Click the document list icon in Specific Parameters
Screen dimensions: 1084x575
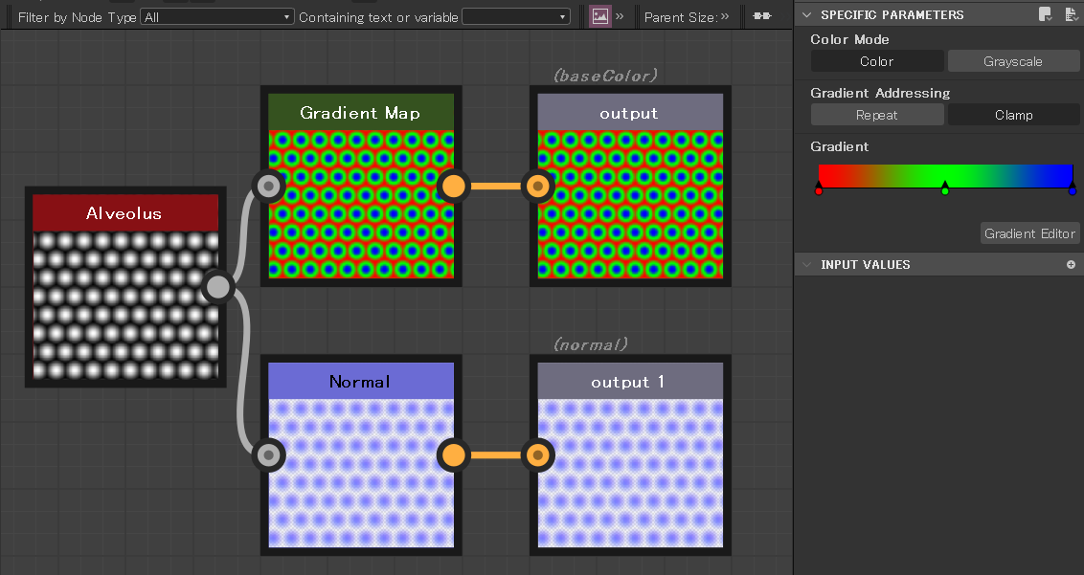[1071, 14]
